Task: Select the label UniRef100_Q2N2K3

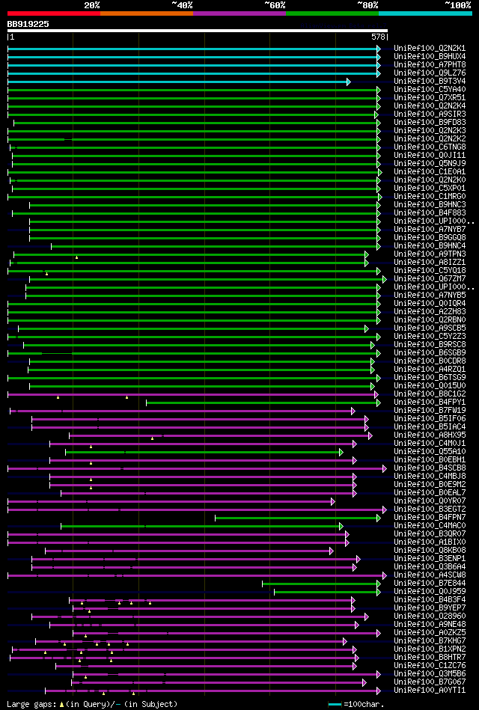Action: [430, 131]
